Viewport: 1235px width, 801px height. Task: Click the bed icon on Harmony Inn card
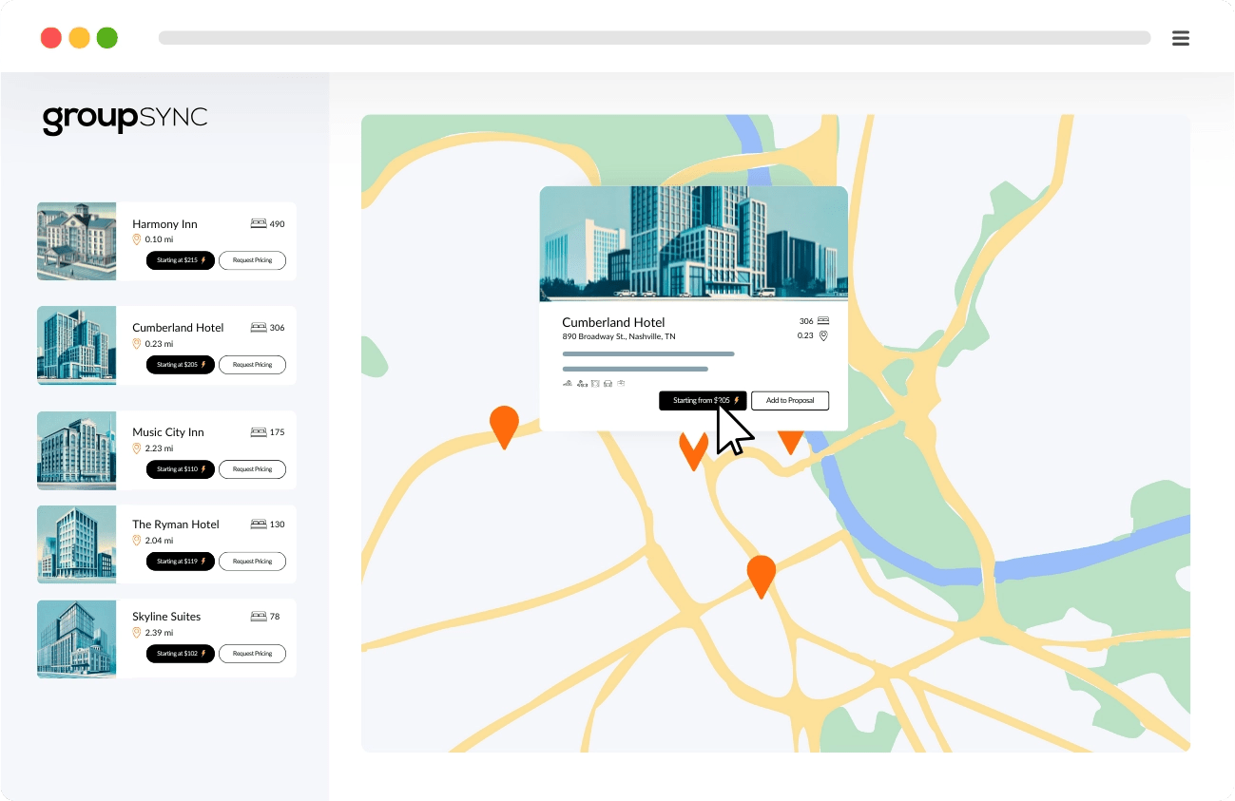(x=259, y=224)
